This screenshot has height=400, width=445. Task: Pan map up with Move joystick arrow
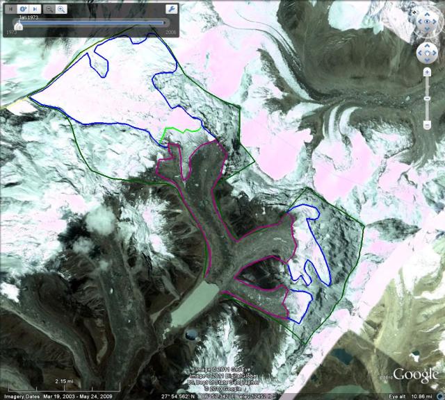click(426, 45)
